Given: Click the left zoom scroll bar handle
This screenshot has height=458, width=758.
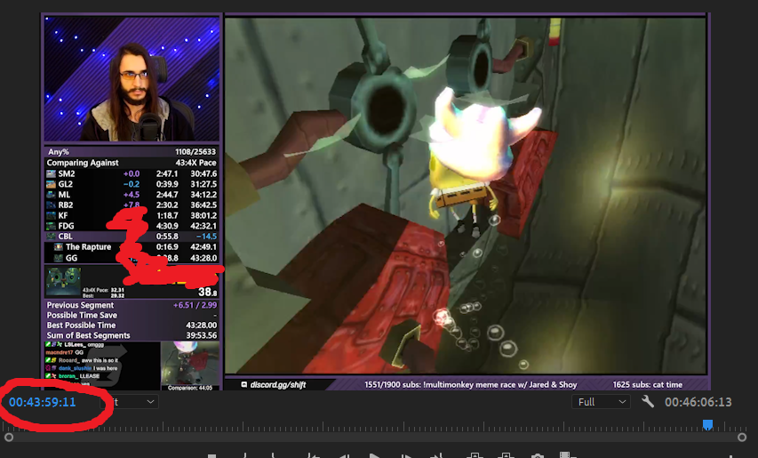Looking at the screenshot, I should point(9,438).
